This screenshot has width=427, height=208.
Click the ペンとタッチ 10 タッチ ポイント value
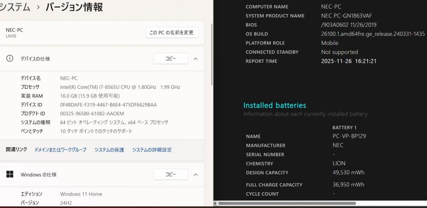tap(96, 131)
